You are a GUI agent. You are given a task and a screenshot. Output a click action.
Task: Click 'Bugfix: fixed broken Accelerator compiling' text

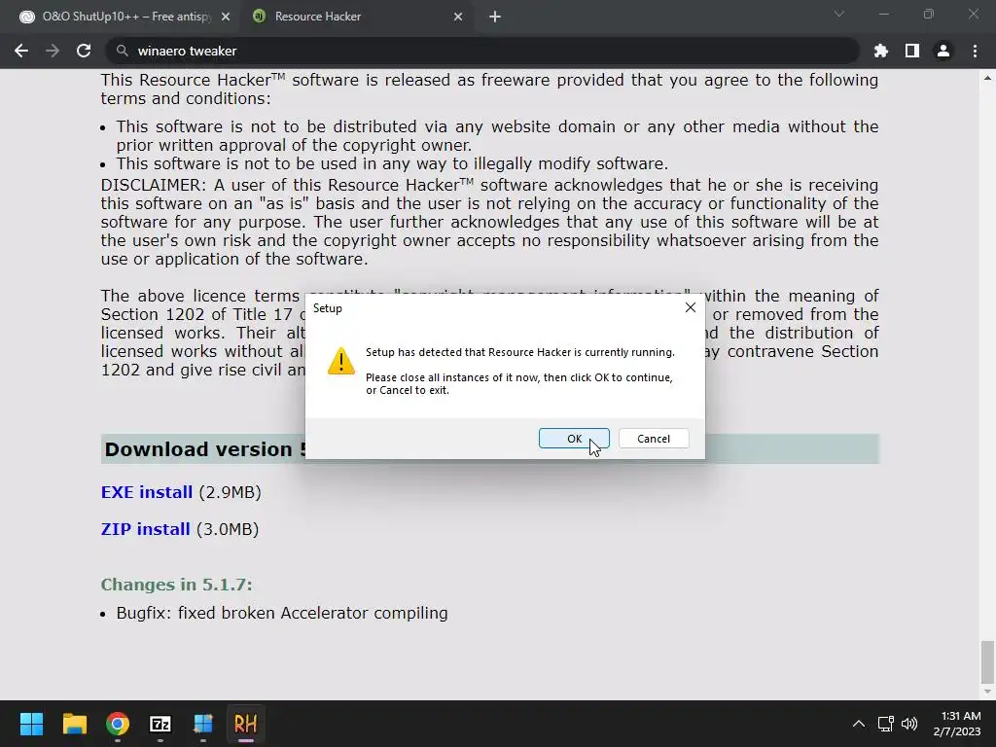tap(282, 613)
